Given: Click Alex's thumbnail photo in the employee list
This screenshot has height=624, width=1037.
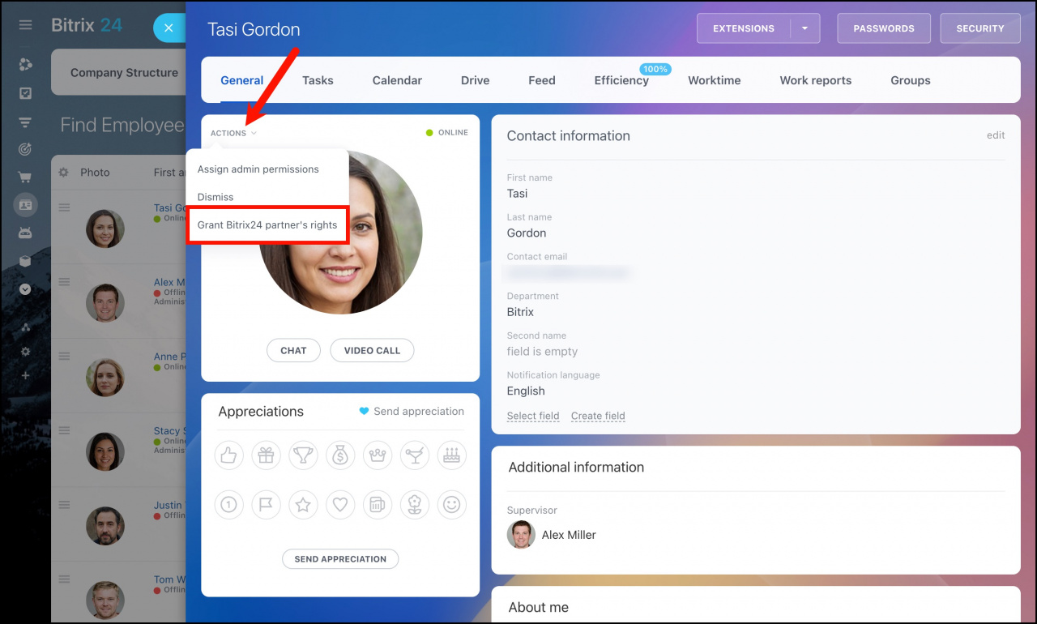Looking at the screenshot, I should [105, 303].
